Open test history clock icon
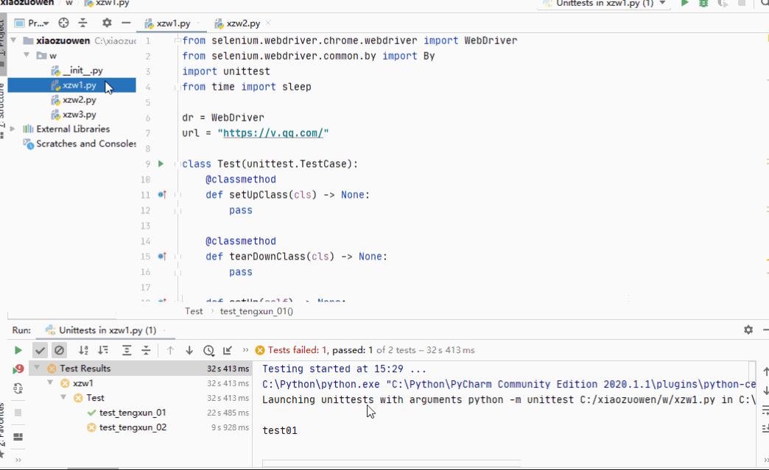The width and height of the screenshot is (769, 470). pyautogui.click(x=209, y=350)
